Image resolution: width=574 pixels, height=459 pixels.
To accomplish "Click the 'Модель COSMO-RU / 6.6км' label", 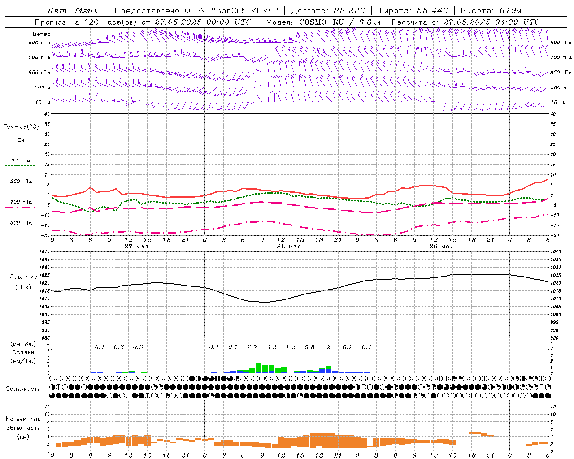I will pyautogui.click(x=323, y=22).
